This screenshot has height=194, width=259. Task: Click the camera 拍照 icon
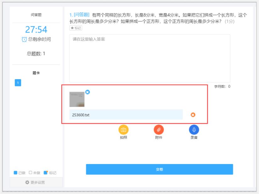[123, 130]
